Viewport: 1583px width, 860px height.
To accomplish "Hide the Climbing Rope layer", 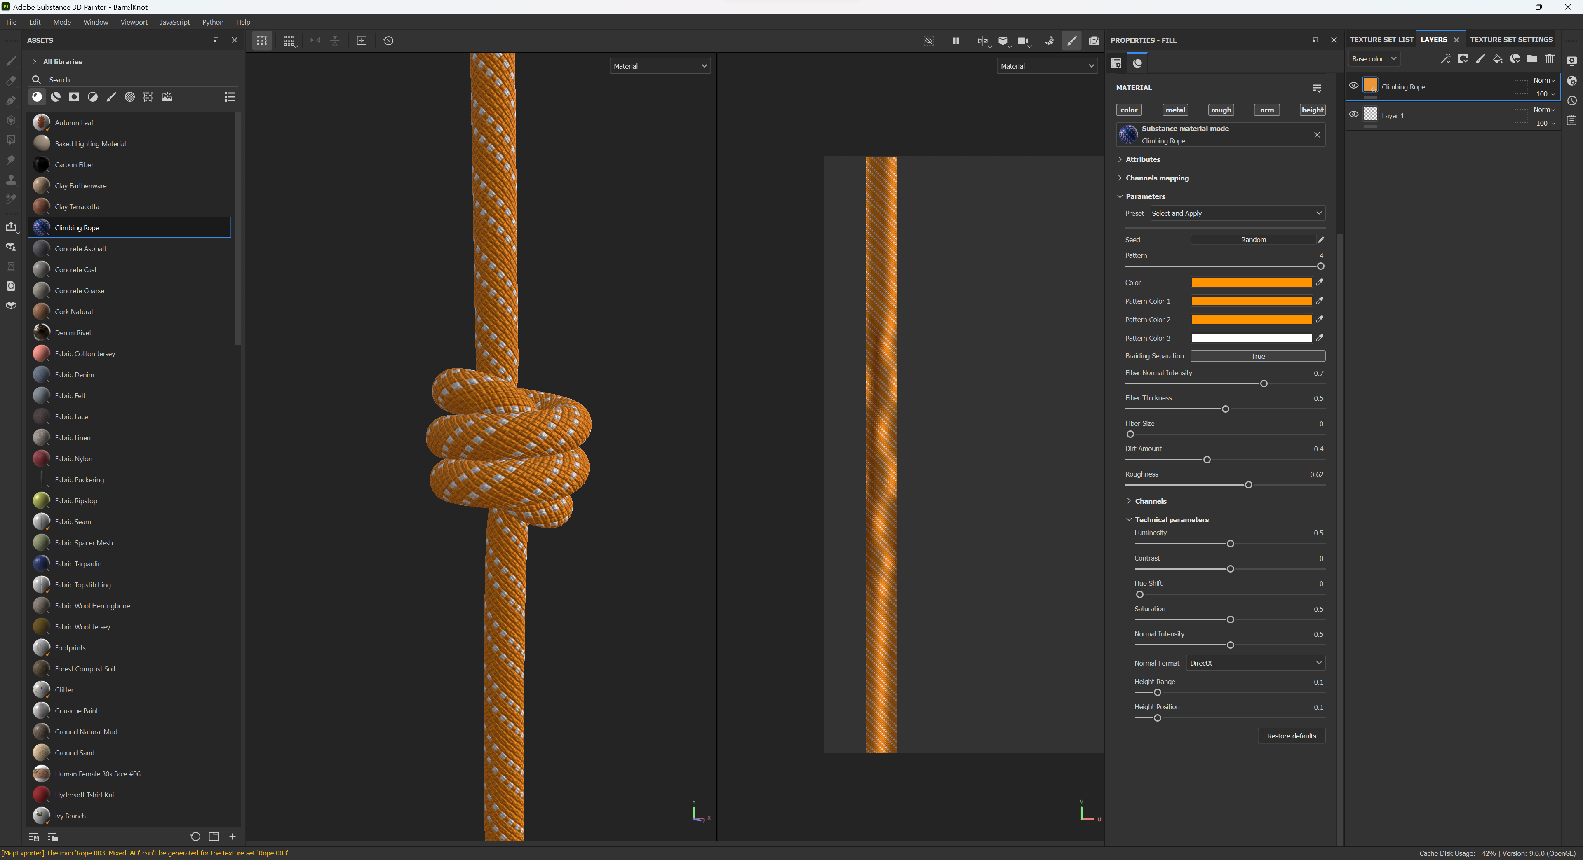I will 1354,86.
